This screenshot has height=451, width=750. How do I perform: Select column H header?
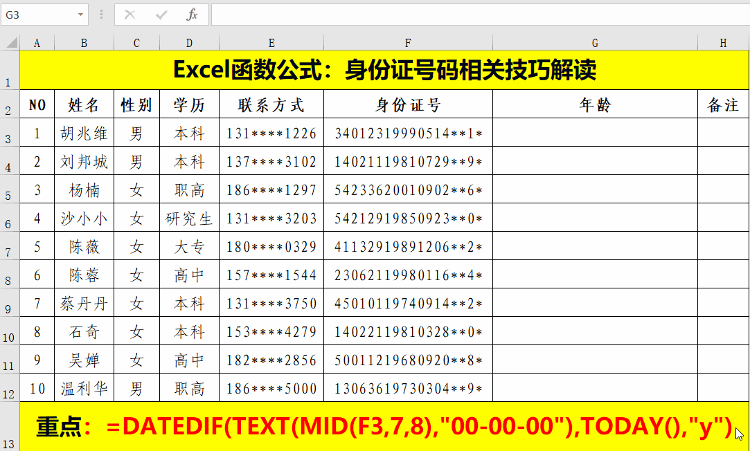click(x=723, y=43)
